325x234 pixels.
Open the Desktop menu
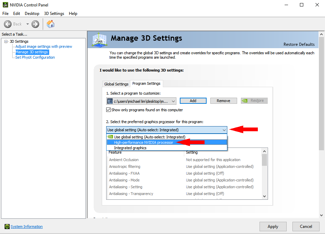[32, 14]
